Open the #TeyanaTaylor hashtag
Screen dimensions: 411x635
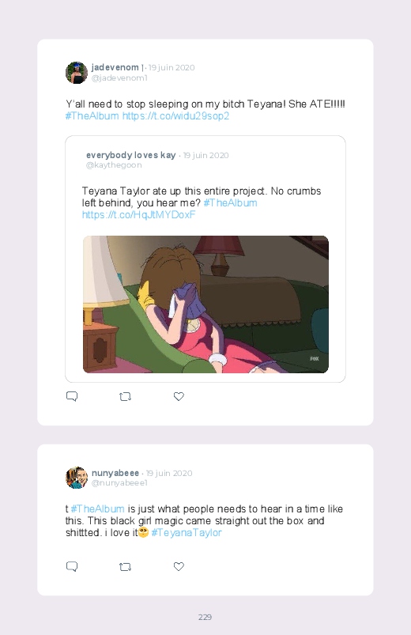pyautogui.click(x=187, y=532)
